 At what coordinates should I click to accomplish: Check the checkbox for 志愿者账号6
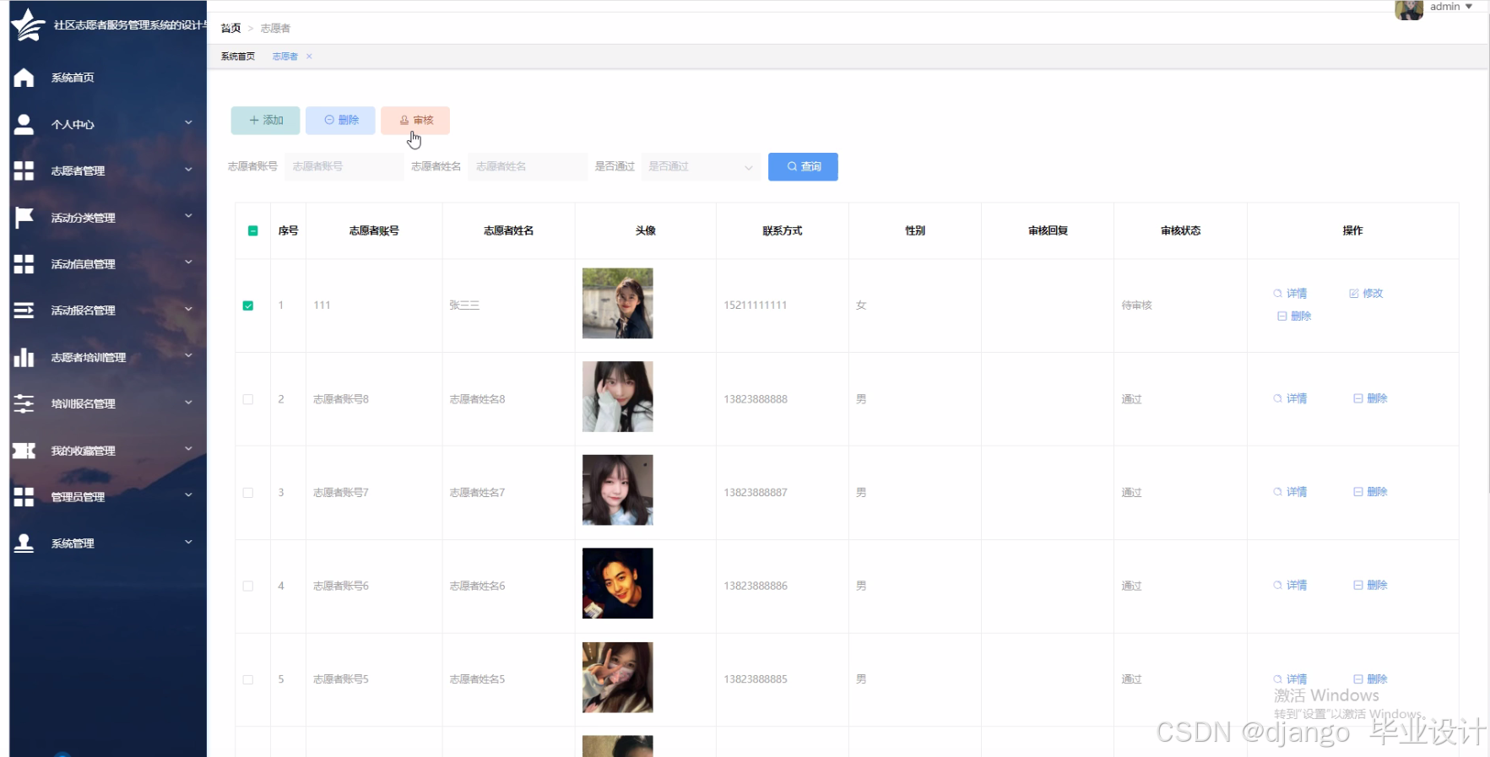click(247, 587)
